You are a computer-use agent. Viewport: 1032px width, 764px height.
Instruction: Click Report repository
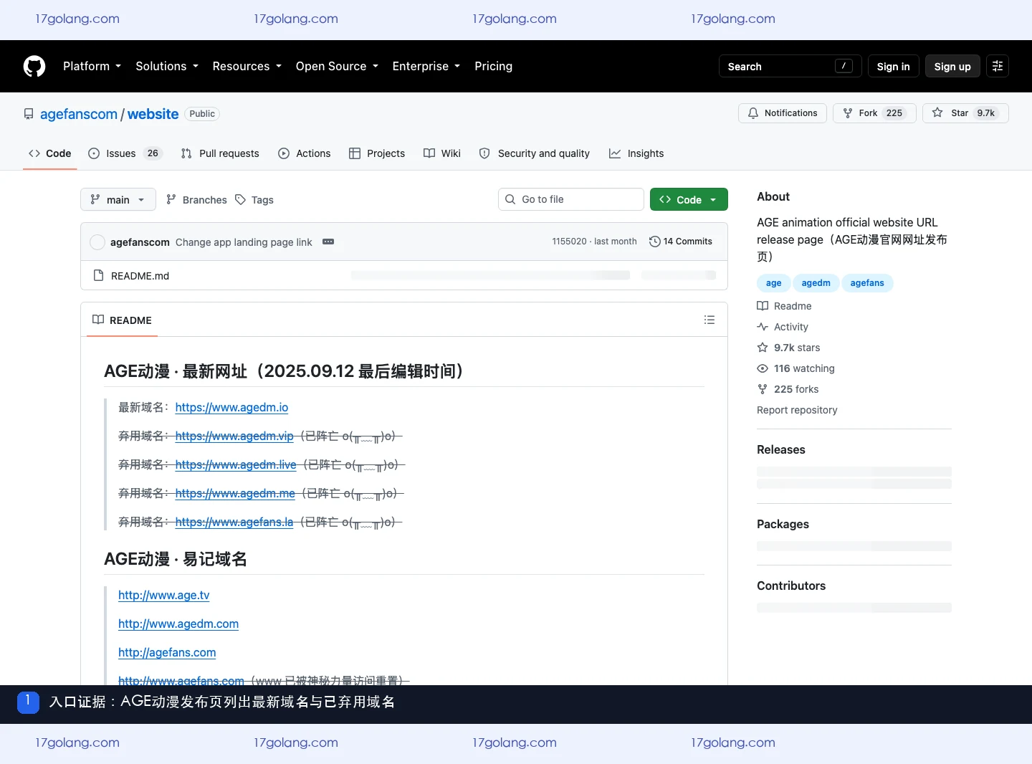[797, 410]
